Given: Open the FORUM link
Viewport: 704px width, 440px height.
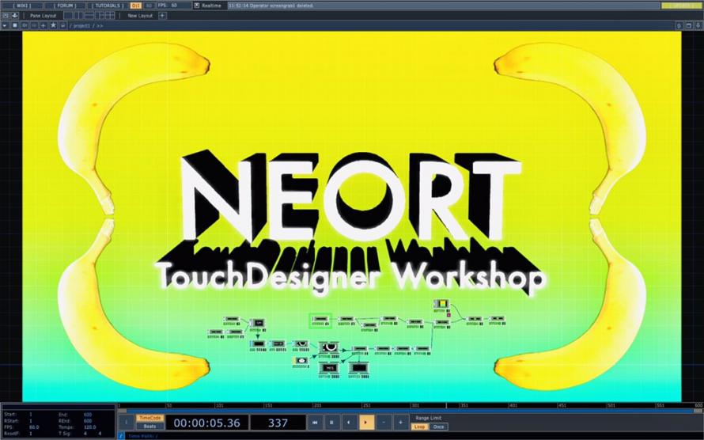Looking at the screenshot, I should point(66,6).
